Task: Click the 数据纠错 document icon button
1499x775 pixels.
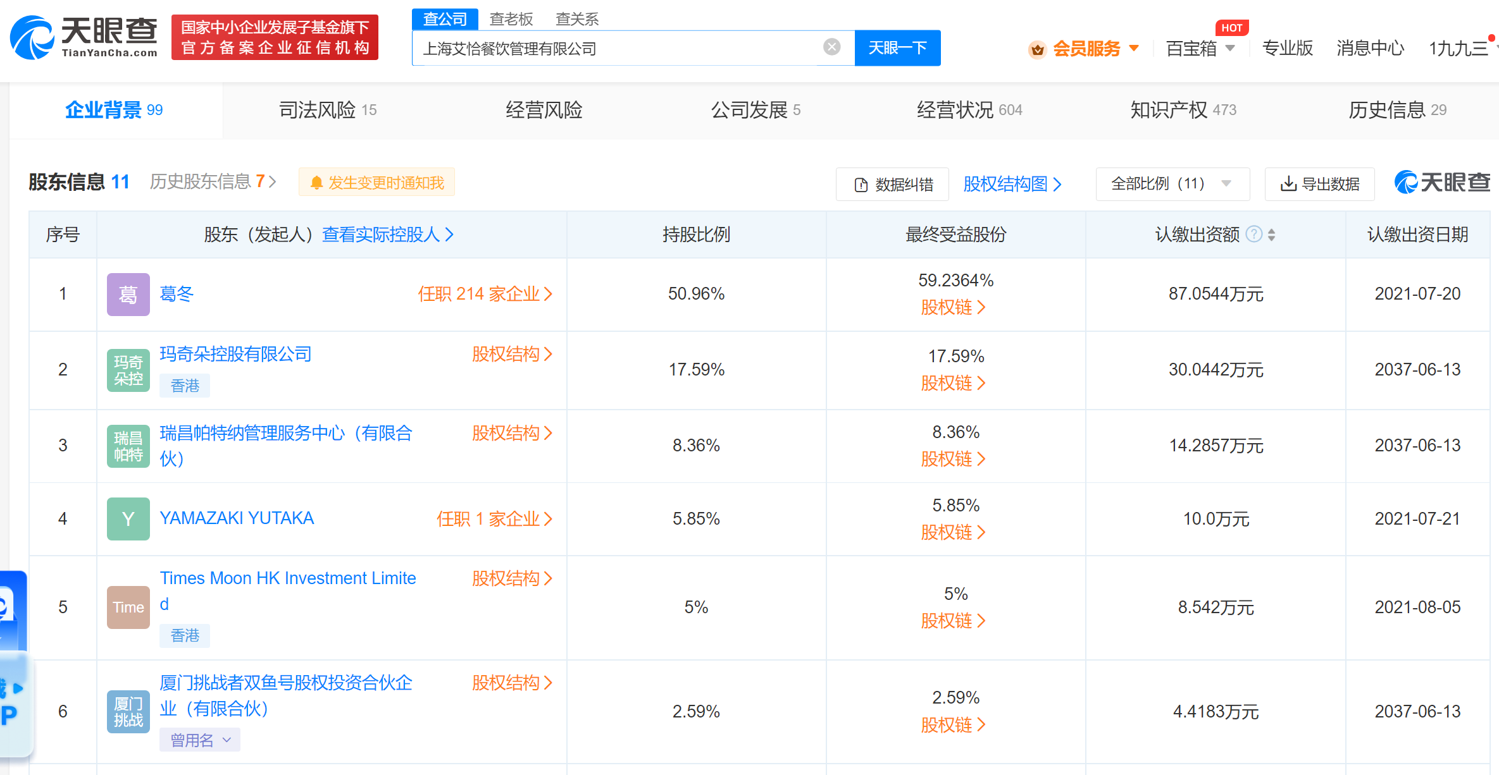Action: [892, 184]
